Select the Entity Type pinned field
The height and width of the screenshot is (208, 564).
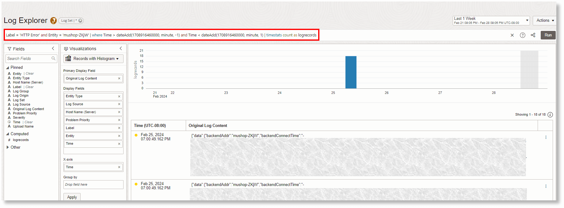[21, 78]
